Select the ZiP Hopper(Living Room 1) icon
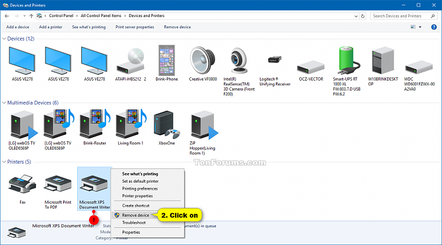Viewport: 442px width, 245px height. 204,125
